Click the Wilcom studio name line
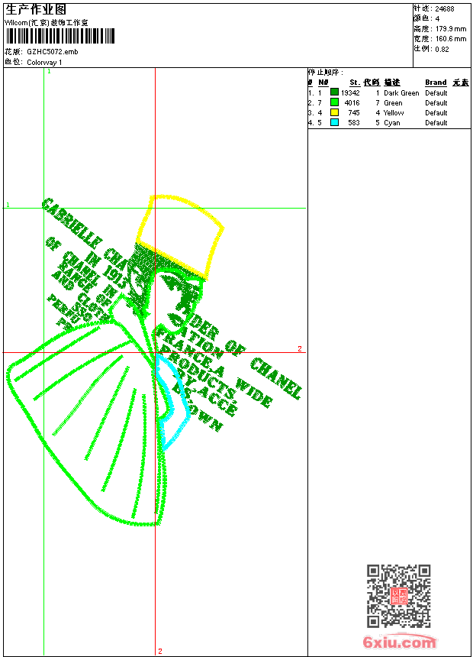Image resolution: width=473 pixels, height=657 pixels. [46, 23]
